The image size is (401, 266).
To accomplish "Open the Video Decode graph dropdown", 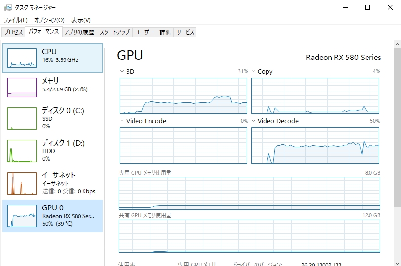I will [253, 121].
